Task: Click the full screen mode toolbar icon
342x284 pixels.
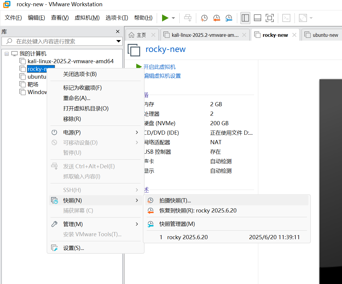Action: click(x=270, y=18)
